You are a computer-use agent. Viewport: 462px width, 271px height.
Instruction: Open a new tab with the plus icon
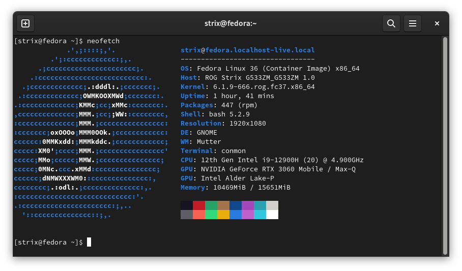(x=25, y=23)
